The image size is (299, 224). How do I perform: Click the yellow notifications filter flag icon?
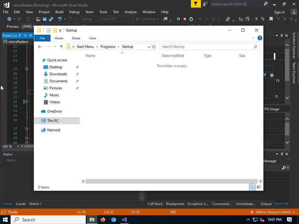pos(196,4)
